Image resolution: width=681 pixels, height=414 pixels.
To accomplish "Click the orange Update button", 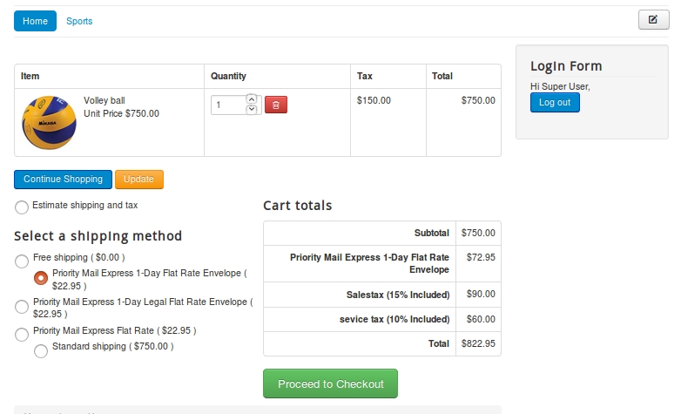I will (x=139, y=180).
